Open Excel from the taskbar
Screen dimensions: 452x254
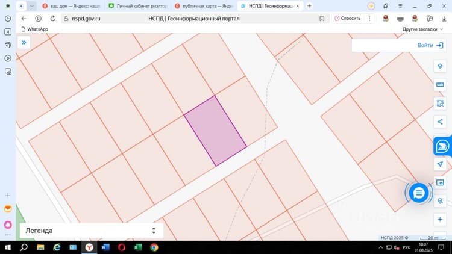coord(138,247)
